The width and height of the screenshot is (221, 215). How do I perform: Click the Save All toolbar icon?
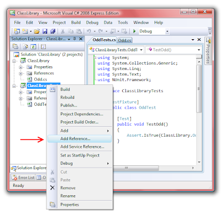click(x=53, y=31)
